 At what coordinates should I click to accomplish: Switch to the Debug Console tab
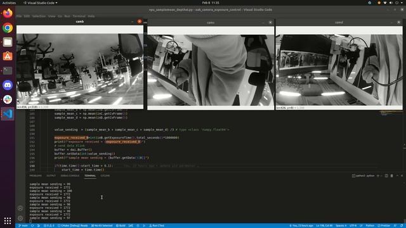[70, 176]
